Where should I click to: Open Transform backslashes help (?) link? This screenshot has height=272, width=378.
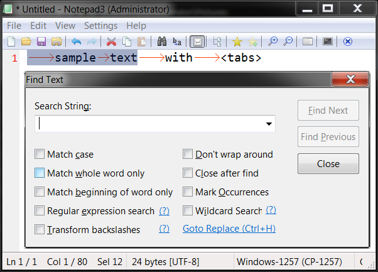[164, 229]
